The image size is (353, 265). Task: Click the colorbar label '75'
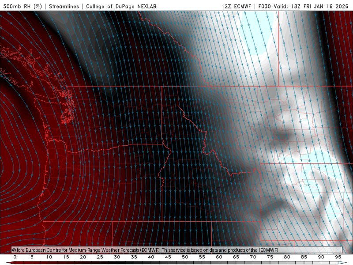[x=270, y=257]
